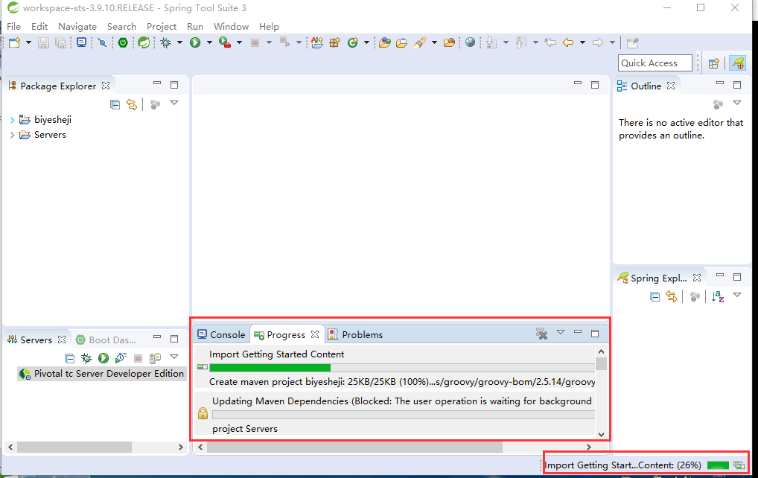
Task: Open the Back history dropdown arrow
Action: (x=582, y=42)
